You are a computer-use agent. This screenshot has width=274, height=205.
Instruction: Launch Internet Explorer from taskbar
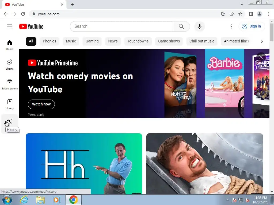tap(24, 200)
